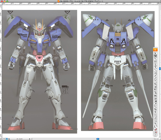This screenshot has width=161, height=140.
Task: Select the Symbol Sprayer tool
Action: point(155,92)
